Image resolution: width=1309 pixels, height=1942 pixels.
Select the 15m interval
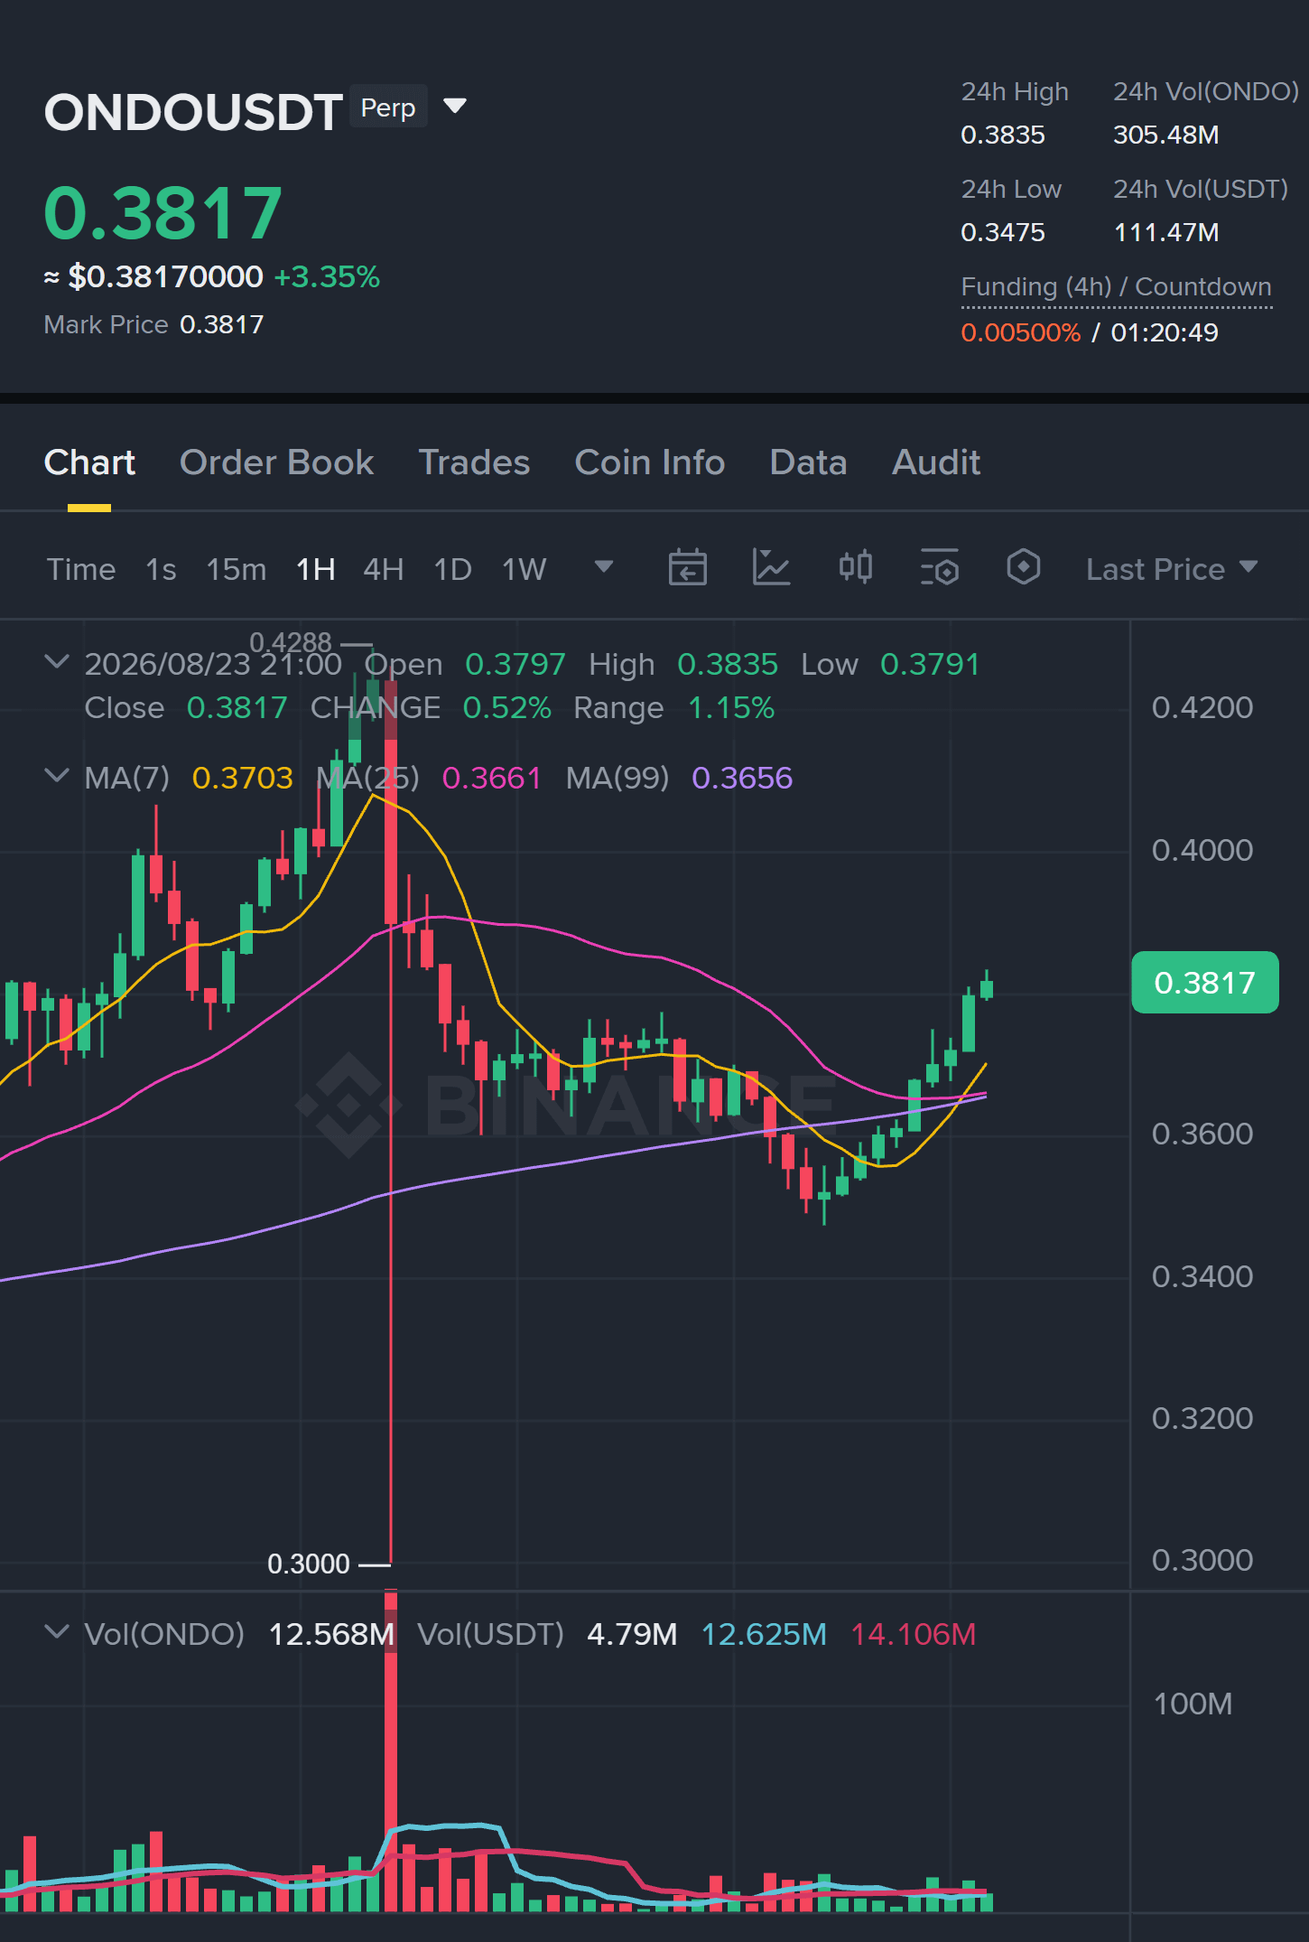click(237, 569)
